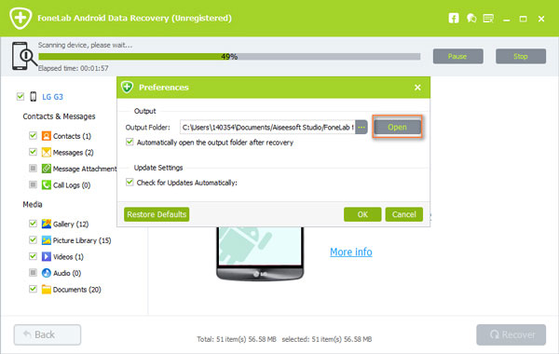This screenshot has width=559, height=354.
Task: Select the Contacts category icon
Action: [47, 136]
